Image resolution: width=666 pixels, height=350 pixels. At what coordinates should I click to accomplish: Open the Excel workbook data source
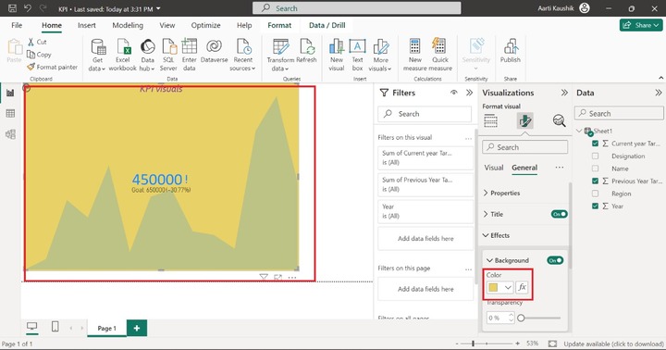[x=123, y=55]
